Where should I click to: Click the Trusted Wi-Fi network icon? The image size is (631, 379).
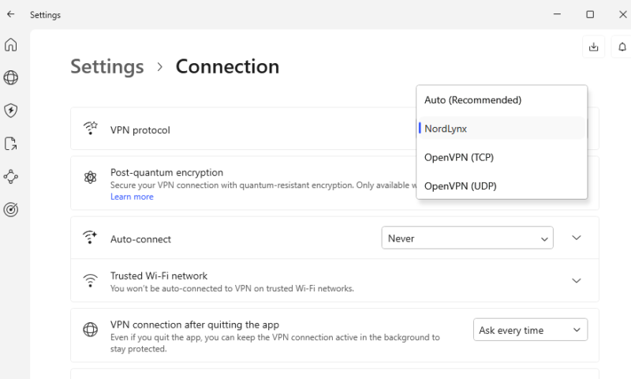(x=91, y=280)
